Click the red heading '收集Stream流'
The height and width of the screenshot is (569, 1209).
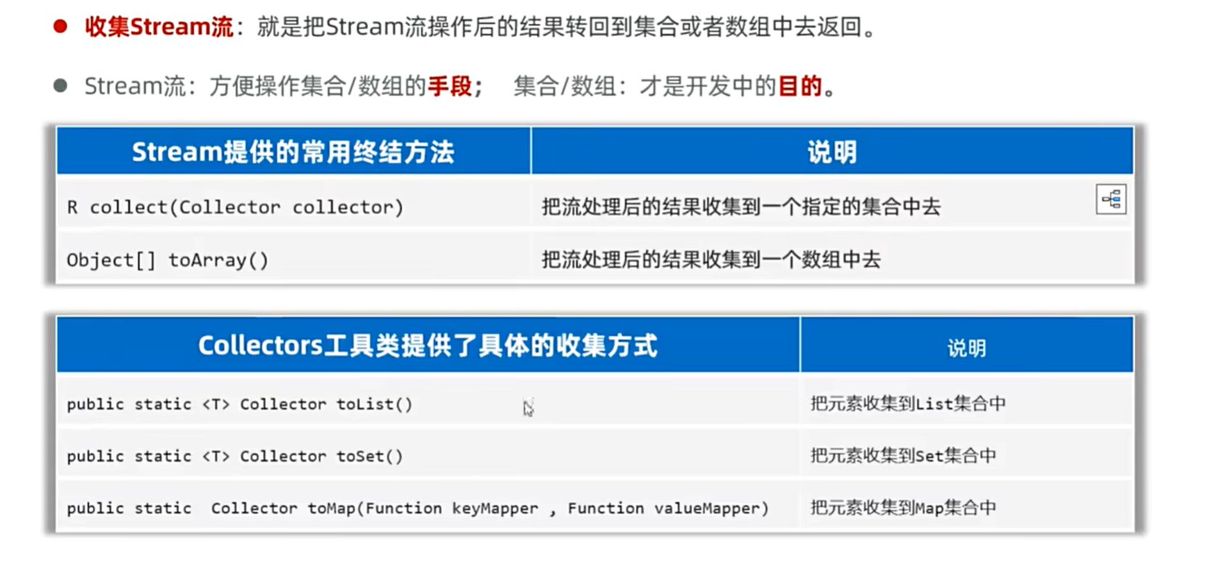159,27
